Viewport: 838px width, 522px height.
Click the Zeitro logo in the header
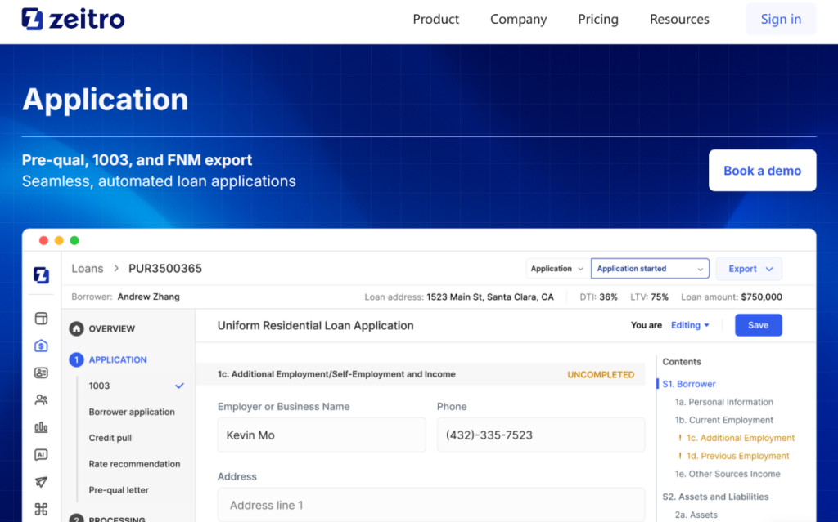click(x=73, y=20)
